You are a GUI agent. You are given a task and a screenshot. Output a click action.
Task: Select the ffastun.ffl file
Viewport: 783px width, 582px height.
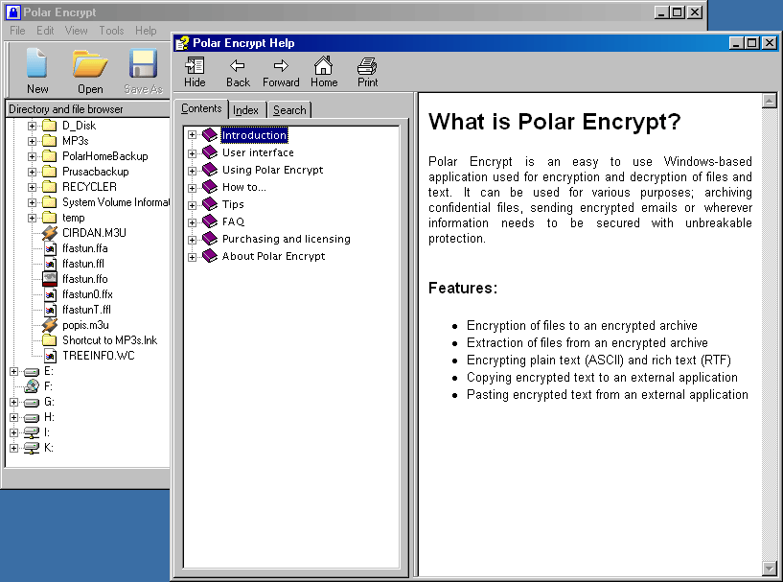[x=83, y=264]
